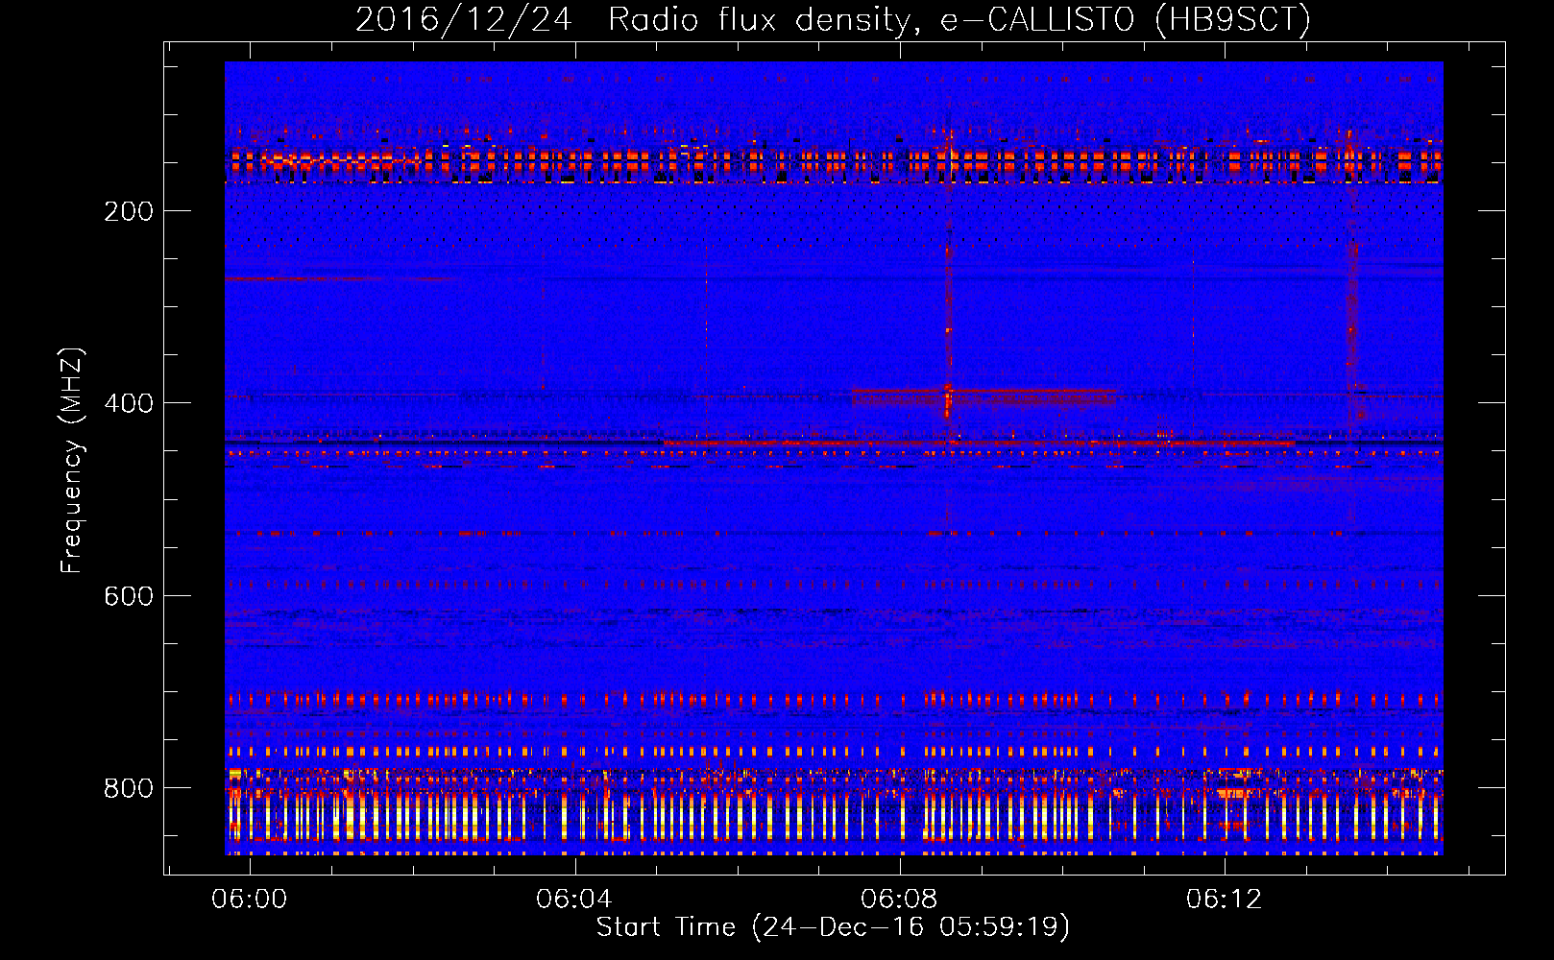Click the 600 frequency tick label

tap(129, 597)
